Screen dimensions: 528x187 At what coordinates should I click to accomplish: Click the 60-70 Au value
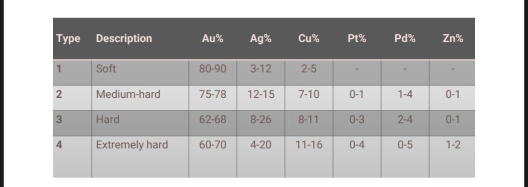tap(213, 145)
